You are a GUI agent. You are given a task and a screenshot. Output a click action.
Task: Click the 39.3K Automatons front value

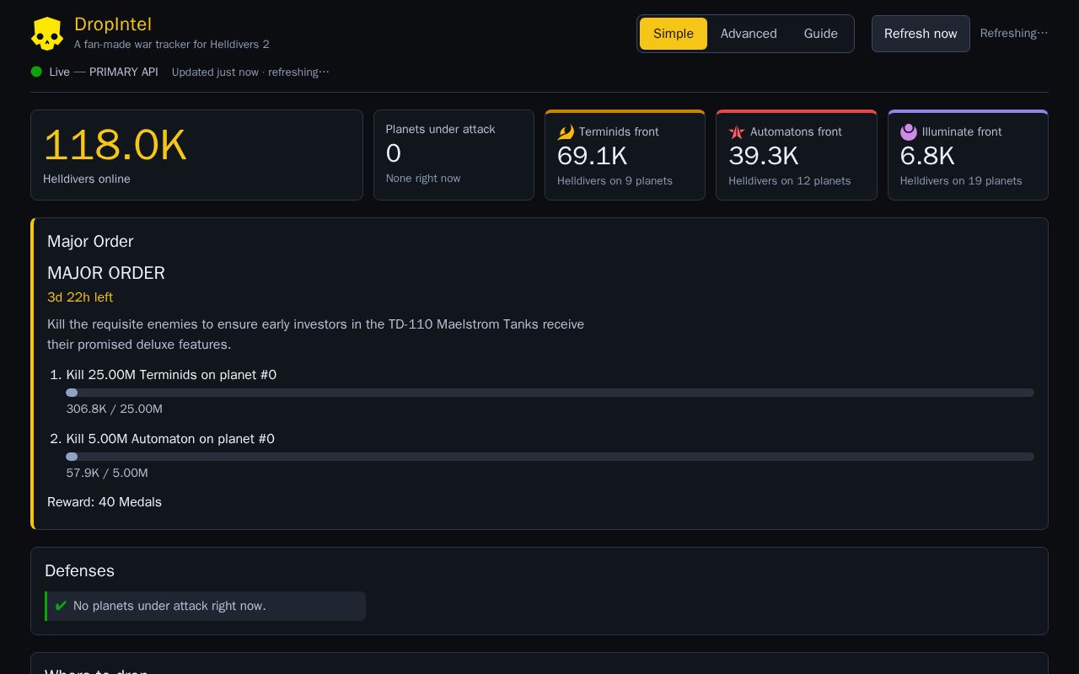(763, 156)
